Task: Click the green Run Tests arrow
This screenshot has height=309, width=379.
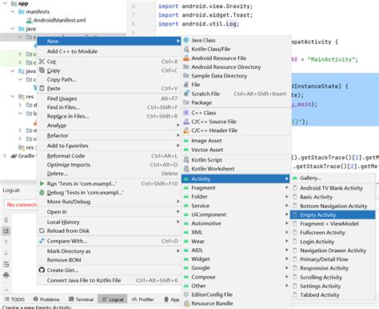Action: click(x=42, y=183)
